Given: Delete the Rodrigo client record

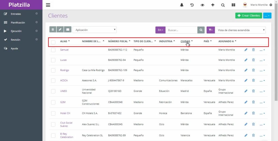Looking at the screenshot, I should coord(254,70).
